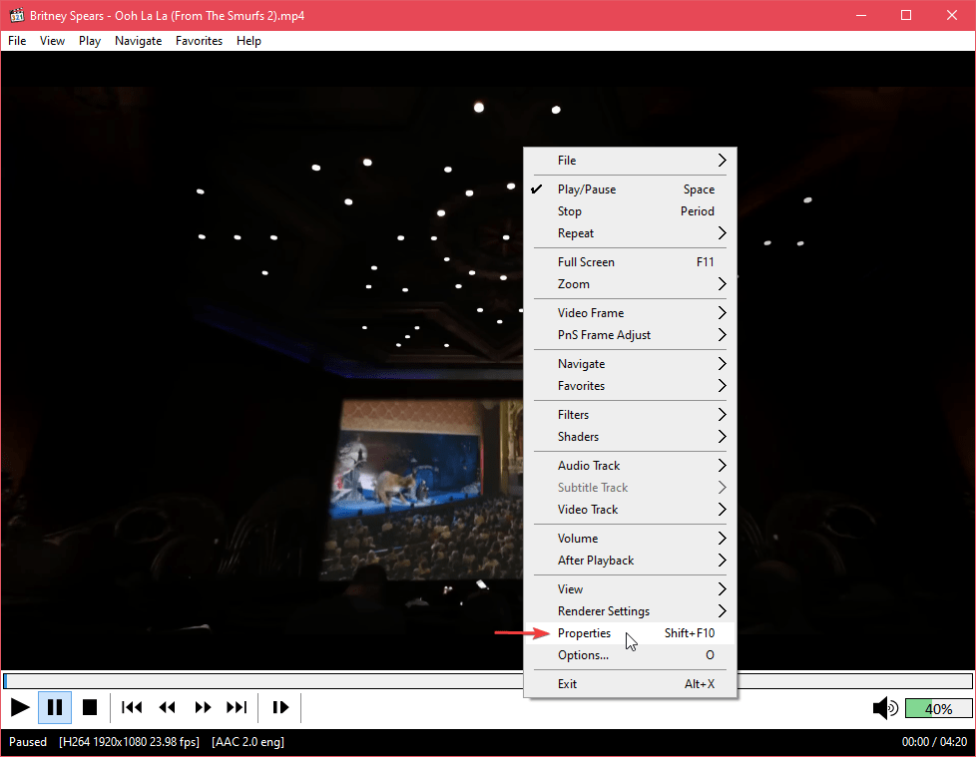Click the rewind (decrease speed) button
Viewport: 976px width, 757px height.
pyautogui.click(x=168, y=707)
